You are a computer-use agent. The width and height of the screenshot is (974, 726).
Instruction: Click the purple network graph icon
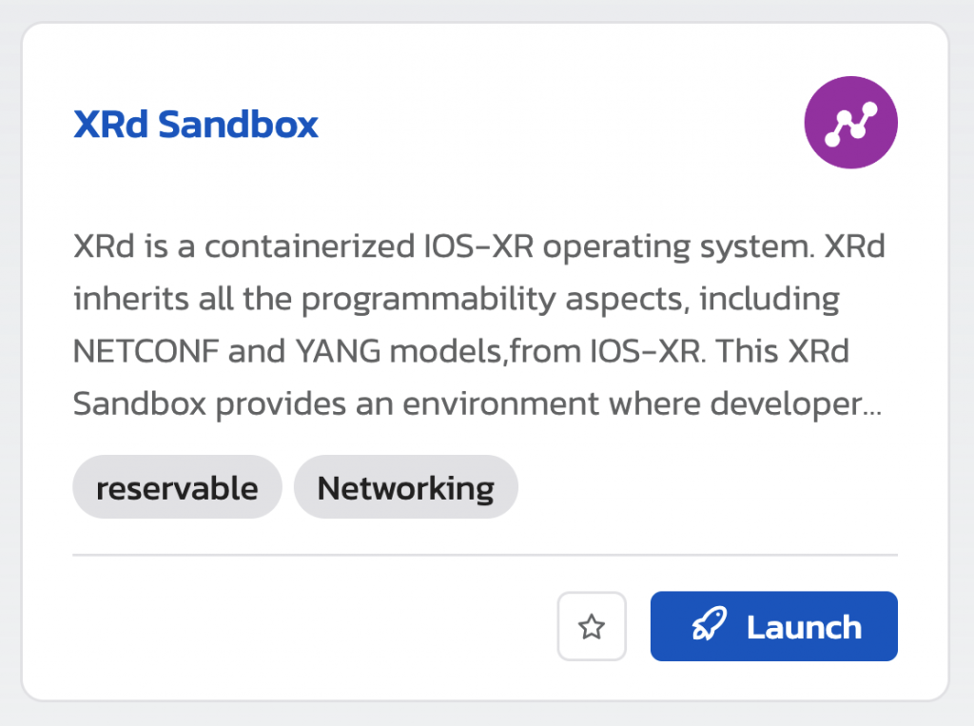tap(850, 123)
